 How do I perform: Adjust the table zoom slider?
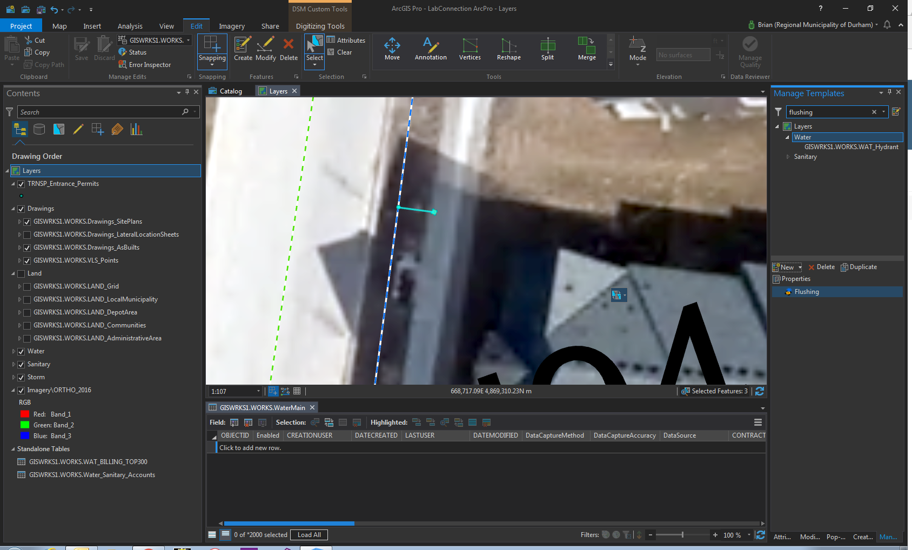[x=682, y=535]
